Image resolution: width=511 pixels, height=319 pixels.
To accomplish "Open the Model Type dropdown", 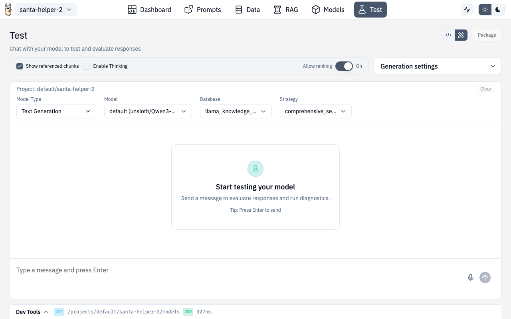I will pyautogui.click(x=56, y=111).
